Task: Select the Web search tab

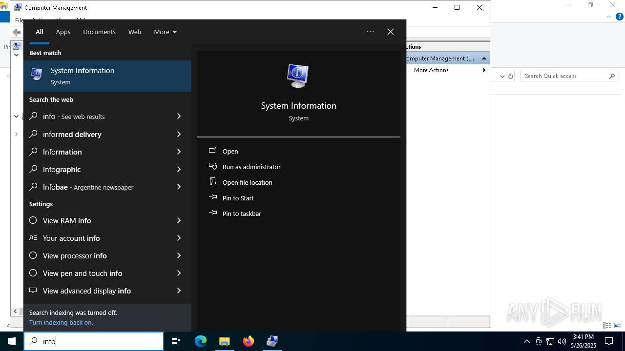Action: (x=135, y=32)
